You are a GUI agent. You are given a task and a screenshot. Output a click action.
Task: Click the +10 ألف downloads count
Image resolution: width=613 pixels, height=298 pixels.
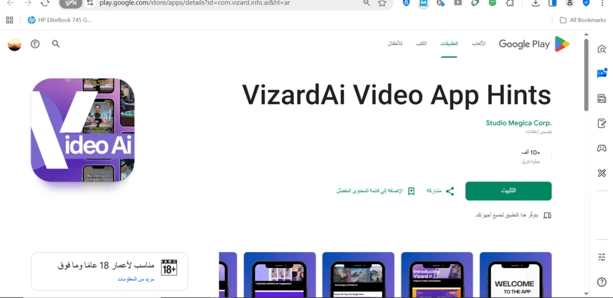coord(531,152)
